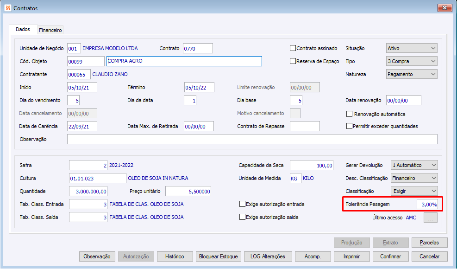Open the Gerar Devolução dropdown

pyautogui.click(x=414, y=165)
